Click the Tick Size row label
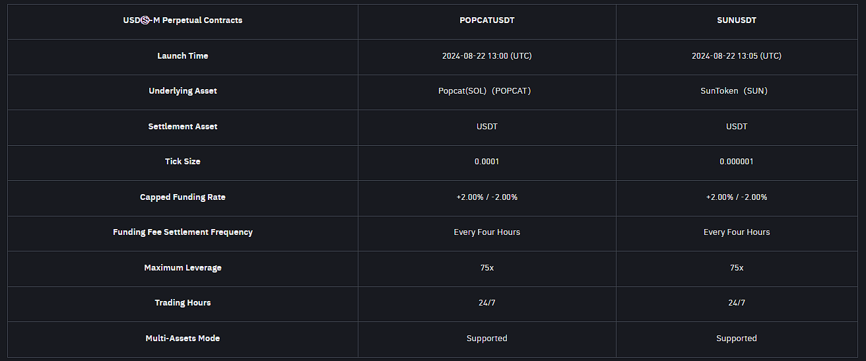The width and height of the screenshot is (866, 361). [x=183, y=162]
